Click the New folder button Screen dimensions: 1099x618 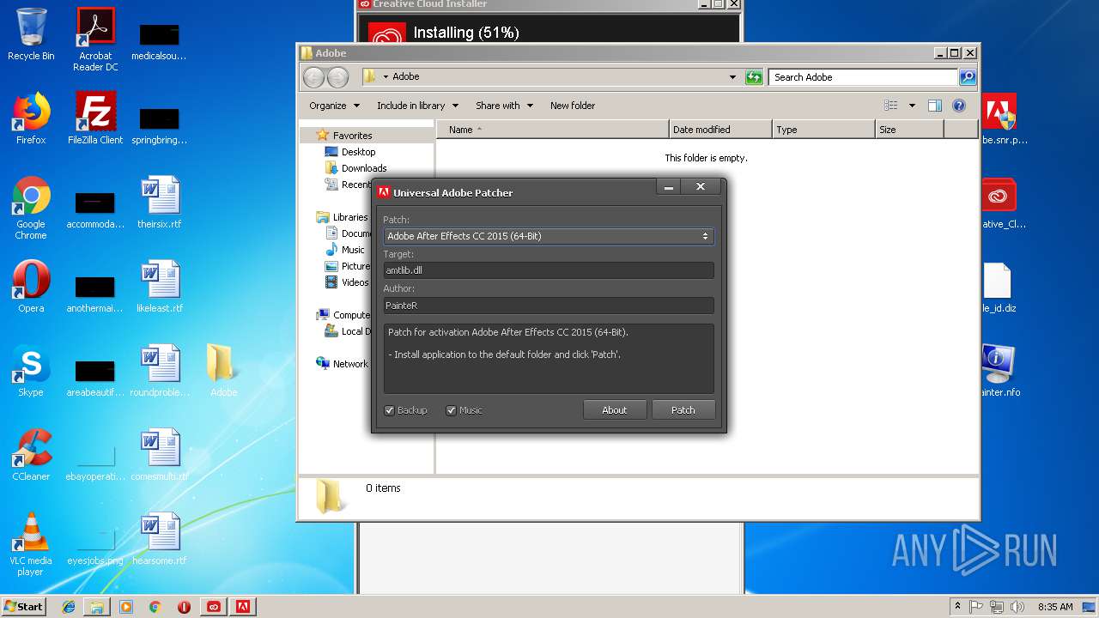(573, 106)
